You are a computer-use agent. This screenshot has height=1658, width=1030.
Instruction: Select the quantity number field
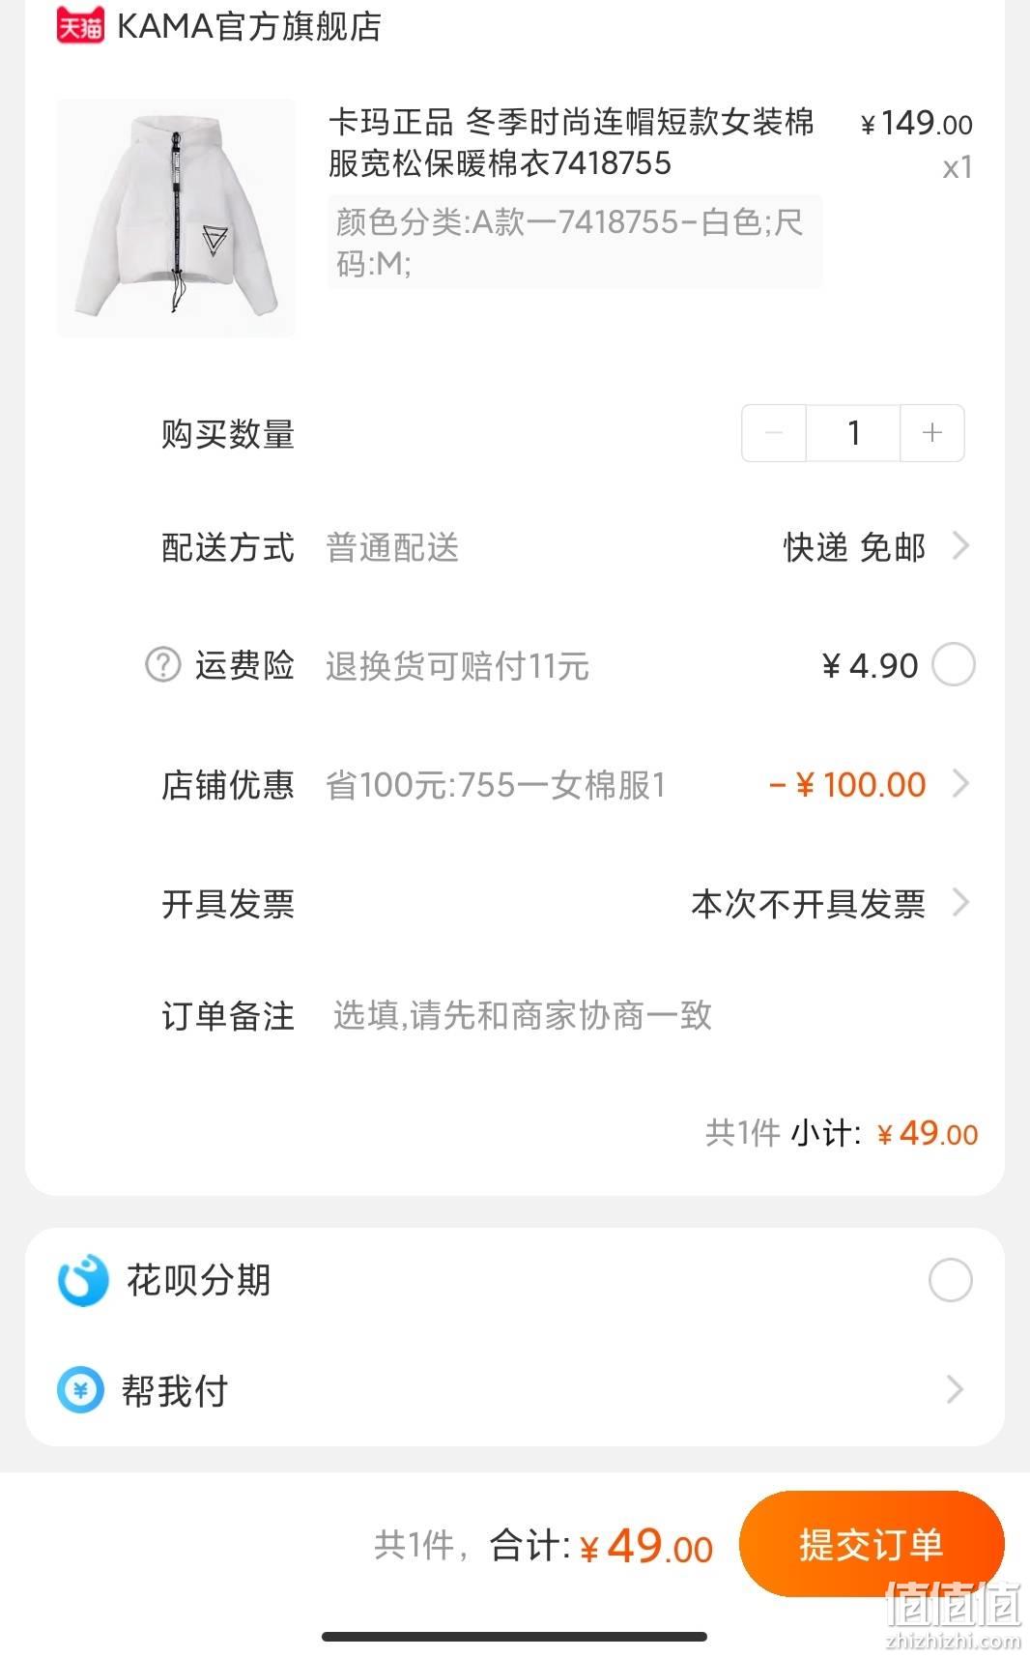pyautogui.click(x=853, y=433)
